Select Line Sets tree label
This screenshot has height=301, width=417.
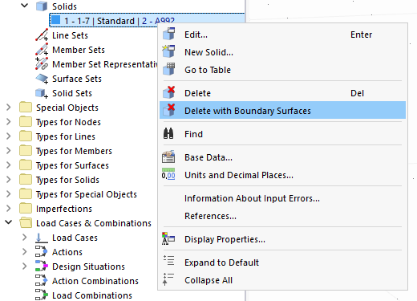(70, 35)
